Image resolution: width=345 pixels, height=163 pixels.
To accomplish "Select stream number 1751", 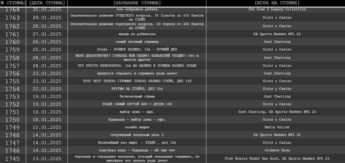I will point(13,112).
